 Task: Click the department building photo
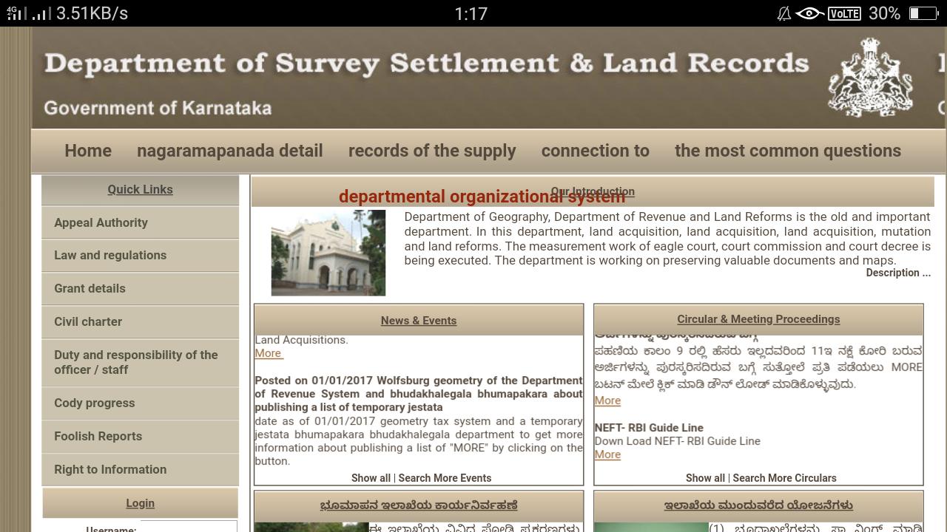point(328,253)
